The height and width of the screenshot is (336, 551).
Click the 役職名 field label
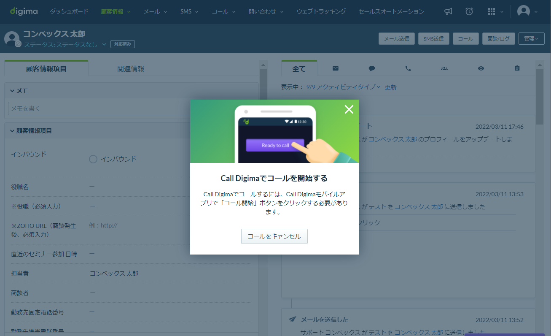pos(20,187)
